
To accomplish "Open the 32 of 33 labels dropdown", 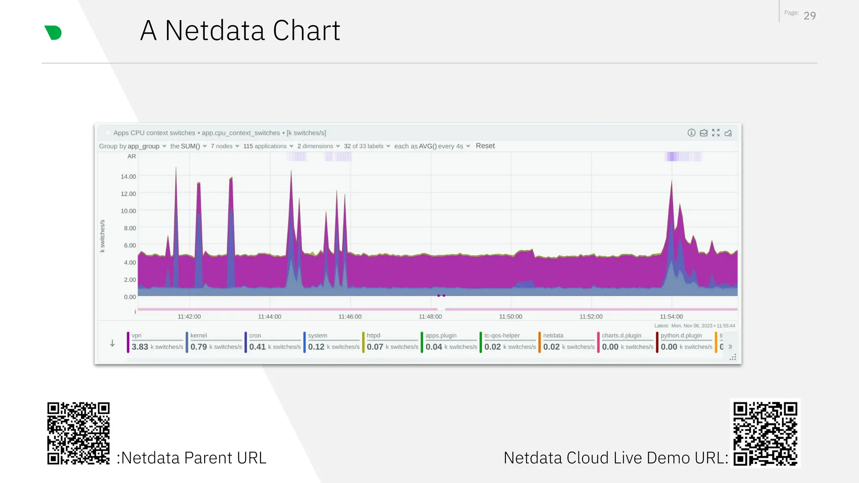I will (x=367, y=146).
